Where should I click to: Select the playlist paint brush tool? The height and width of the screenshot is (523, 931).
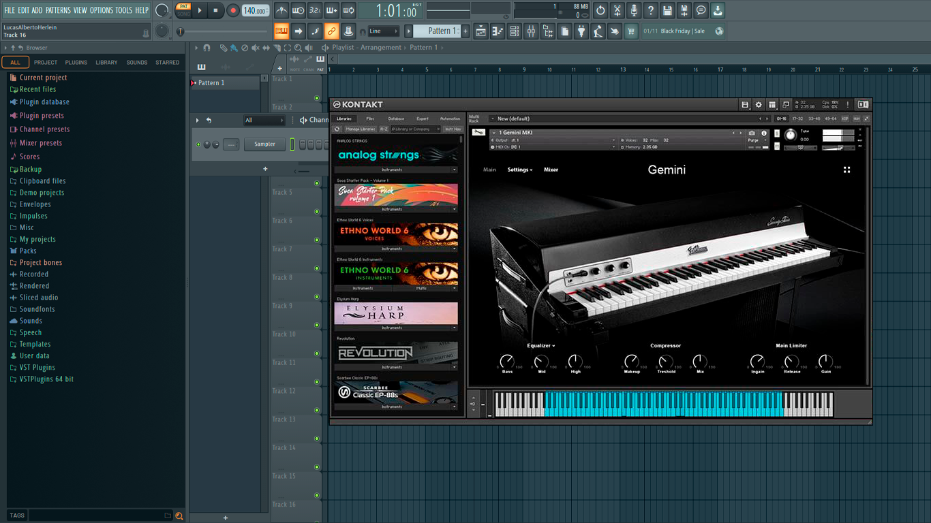point(234,48)
